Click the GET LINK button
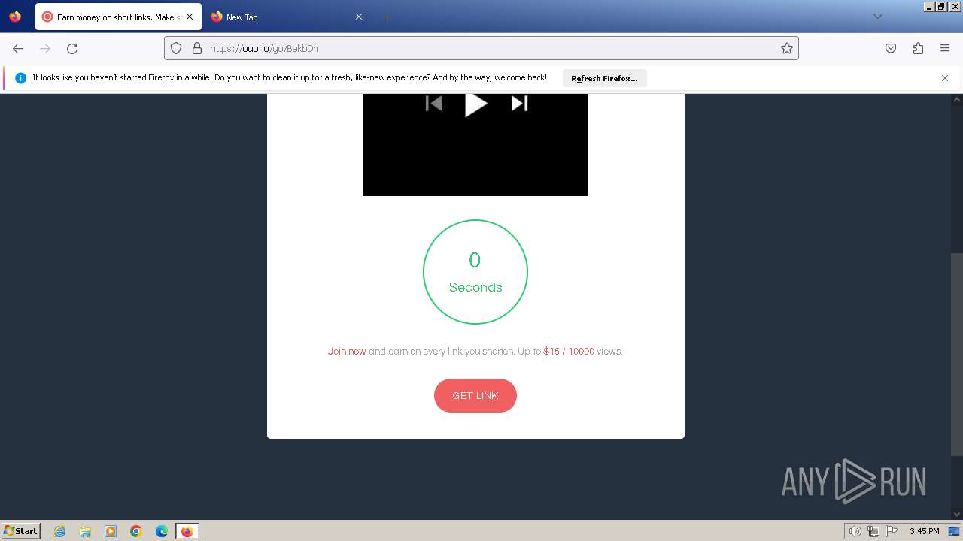This screenshot has width=963, height=541. click(475, 395)
